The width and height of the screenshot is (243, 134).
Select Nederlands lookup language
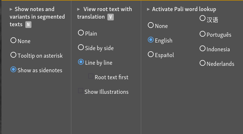(203, 63)
